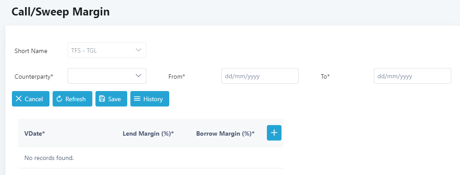
Task: Click the circular arrow Refresh icon
Action: point(59,99)
